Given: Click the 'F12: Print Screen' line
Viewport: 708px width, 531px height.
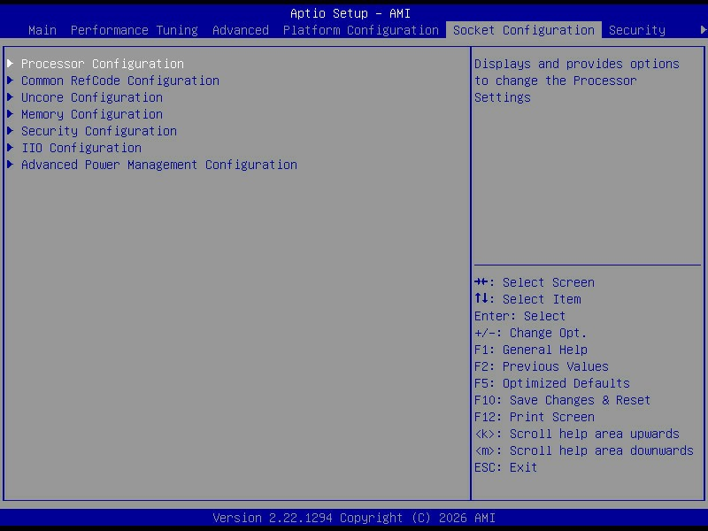Looking at the screenshot, I should click(x=535, y=417).
